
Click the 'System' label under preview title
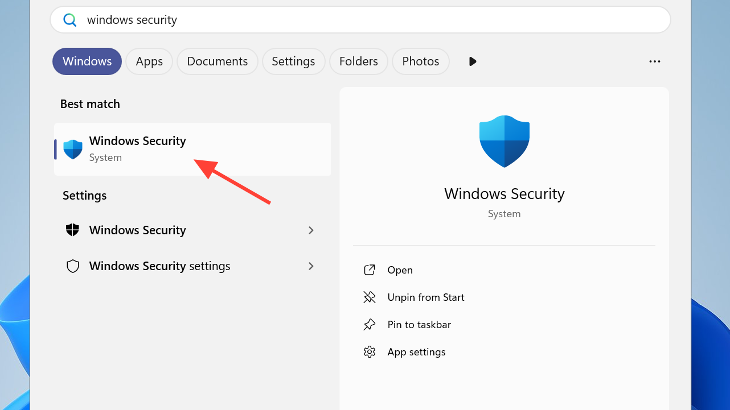505,214
